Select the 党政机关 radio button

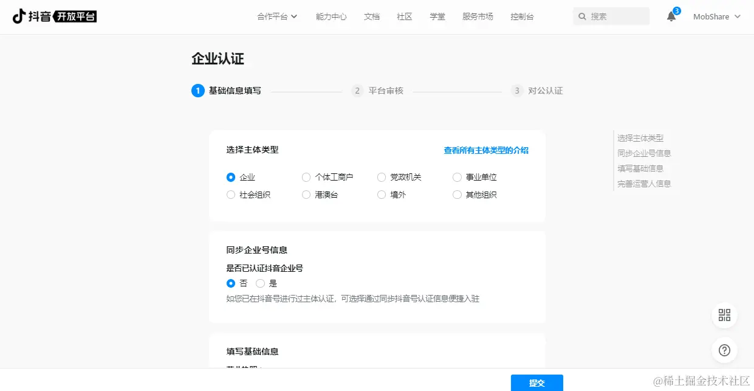pos(382,177)
